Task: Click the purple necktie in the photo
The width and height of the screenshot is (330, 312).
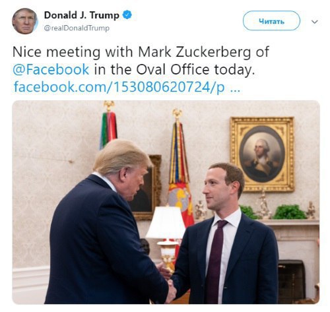Action: pos(216,261)
